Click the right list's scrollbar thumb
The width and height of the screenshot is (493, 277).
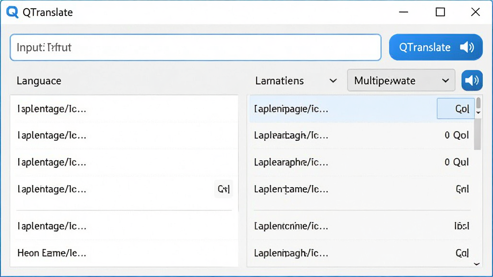coord(477,134)
